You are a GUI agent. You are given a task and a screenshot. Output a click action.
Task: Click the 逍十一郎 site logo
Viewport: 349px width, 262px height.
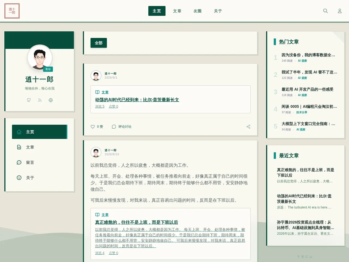pyautogui.click(x=12, y=11)
